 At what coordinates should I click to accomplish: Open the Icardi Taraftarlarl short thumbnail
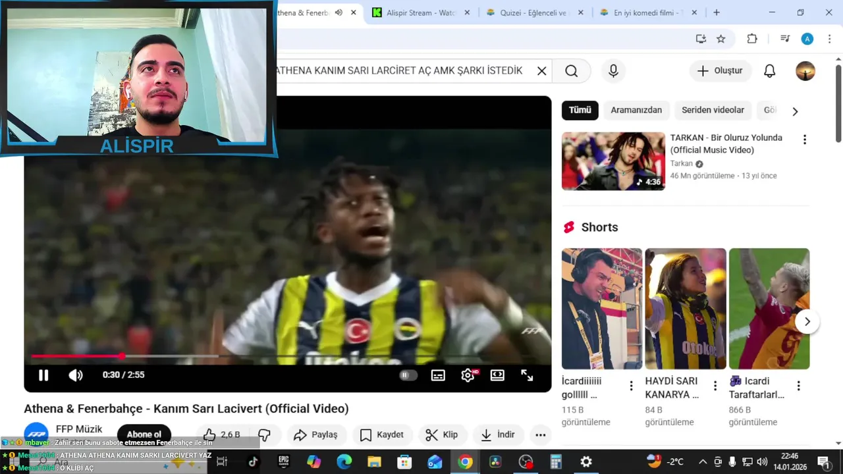point(769,309)
